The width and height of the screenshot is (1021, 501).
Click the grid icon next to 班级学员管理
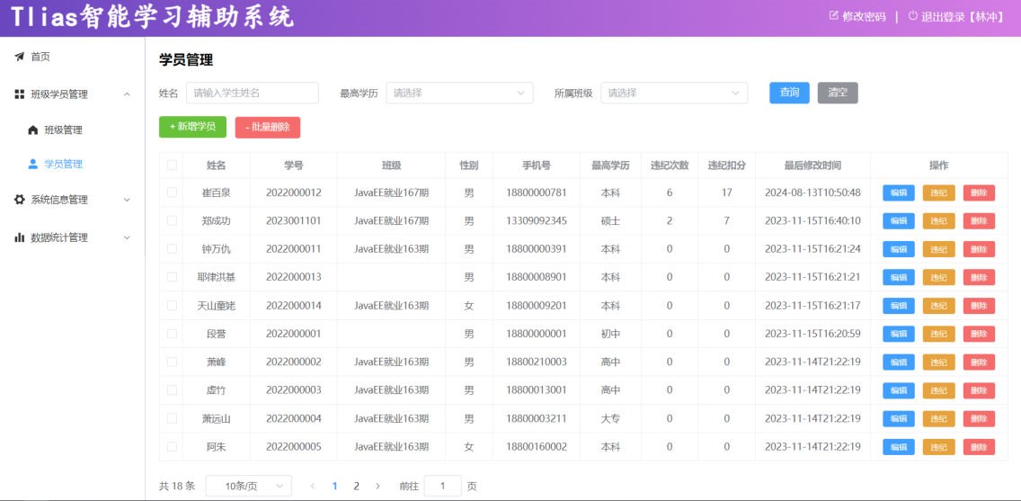20,94
